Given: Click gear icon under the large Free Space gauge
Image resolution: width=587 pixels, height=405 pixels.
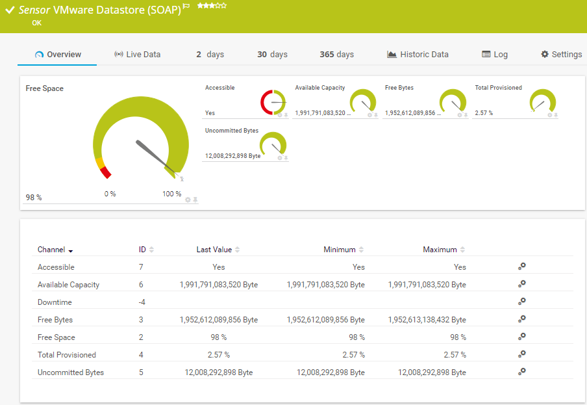Looking at the screenshot, I should (x=188, y=200).
